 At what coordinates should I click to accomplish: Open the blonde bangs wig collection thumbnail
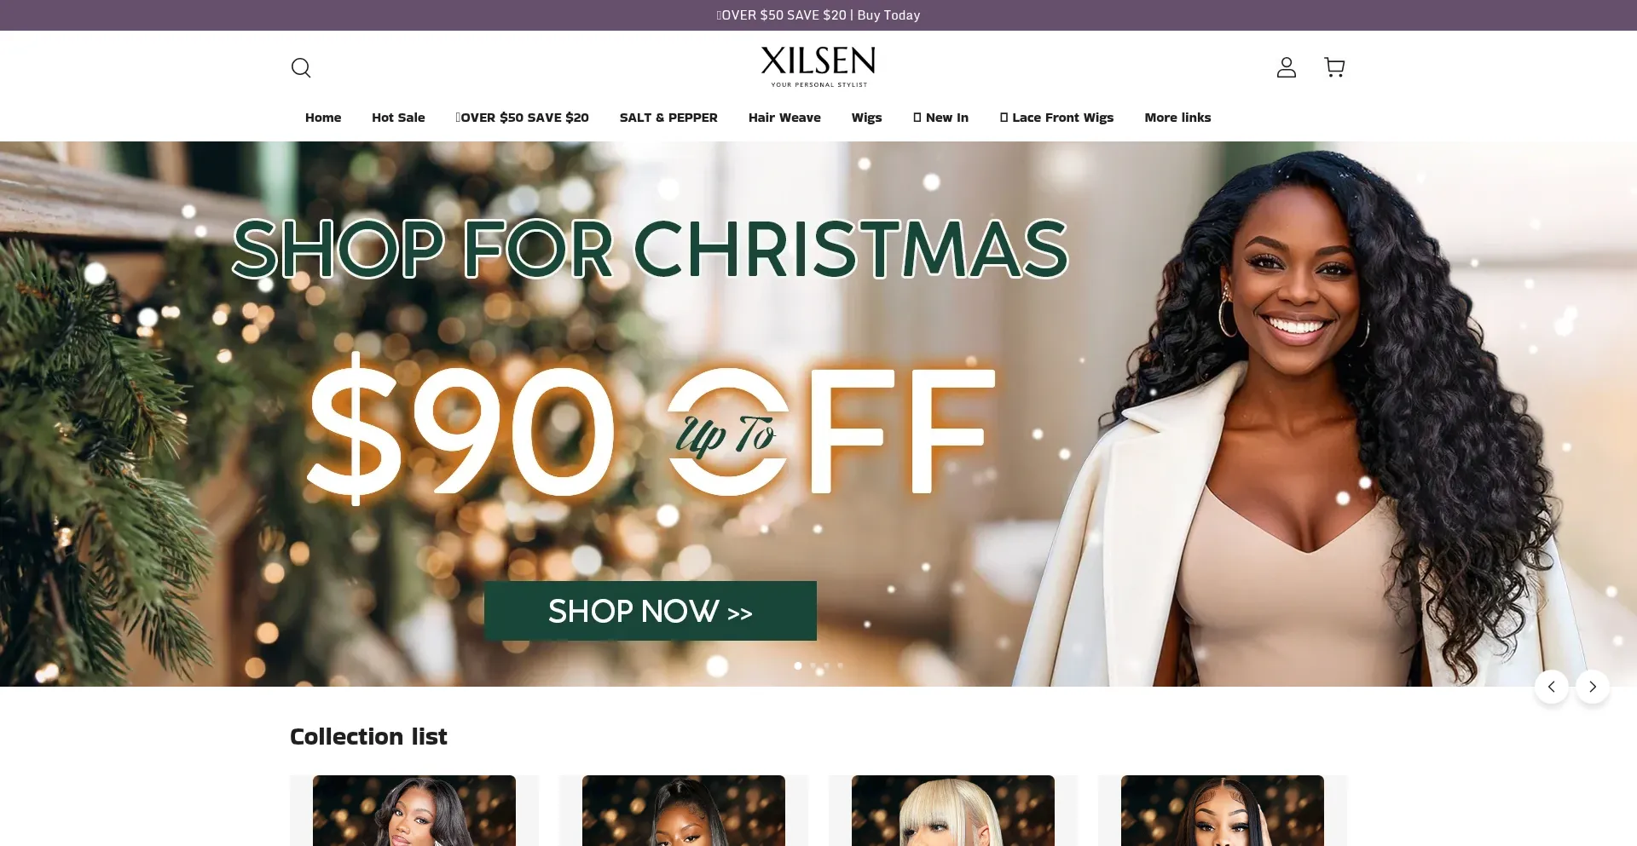point(953,810)
